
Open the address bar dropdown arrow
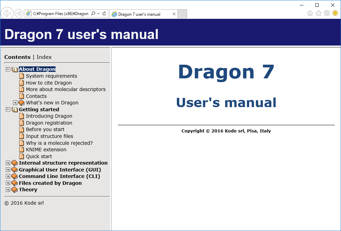coord(98,13)
